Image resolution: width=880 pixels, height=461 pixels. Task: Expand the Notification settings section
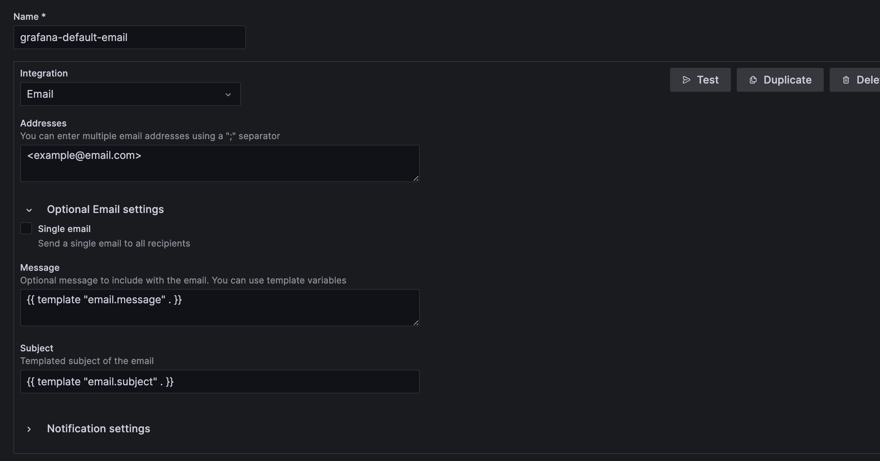tap(98, 429)
